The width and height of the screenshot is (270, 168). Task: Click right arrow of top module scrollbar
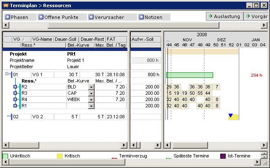coord(264,25)
